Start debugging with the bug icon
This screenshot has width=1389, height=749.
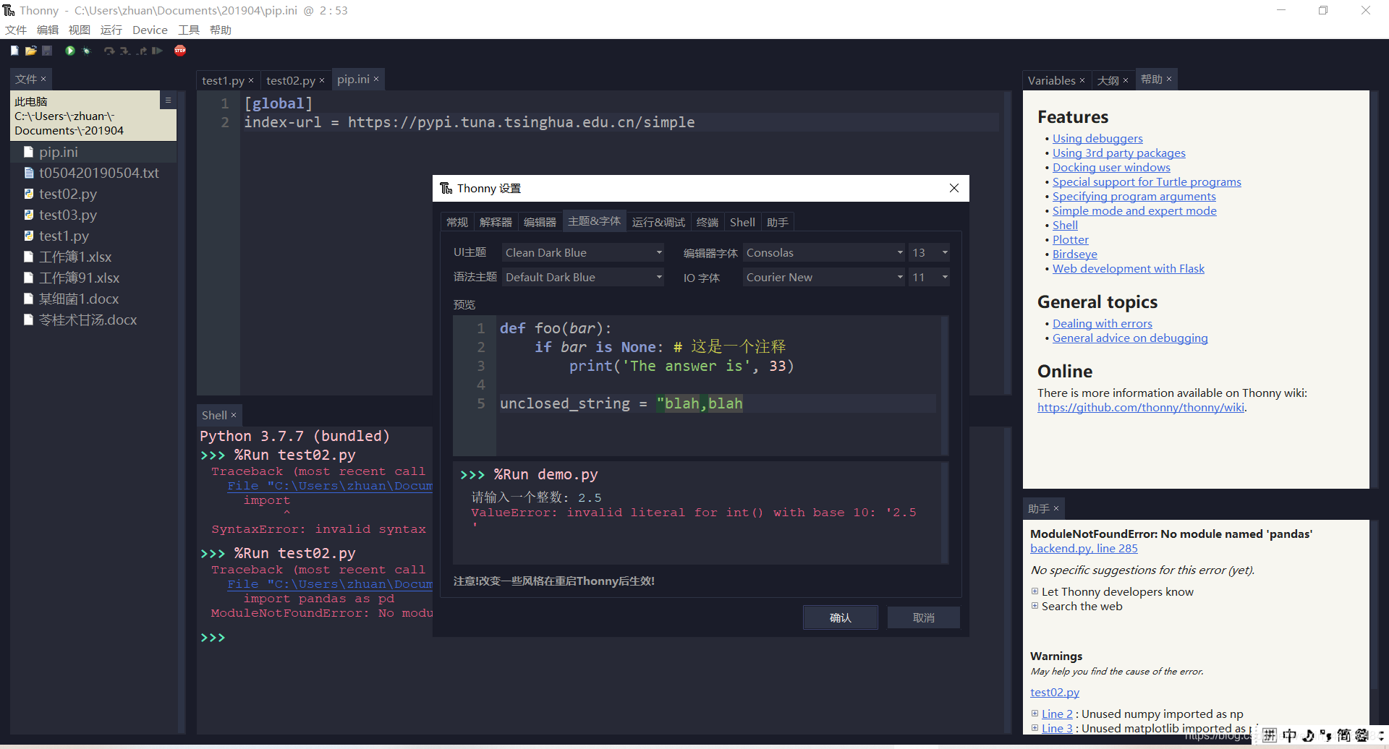pyautogui.click(x=86, y=51)
